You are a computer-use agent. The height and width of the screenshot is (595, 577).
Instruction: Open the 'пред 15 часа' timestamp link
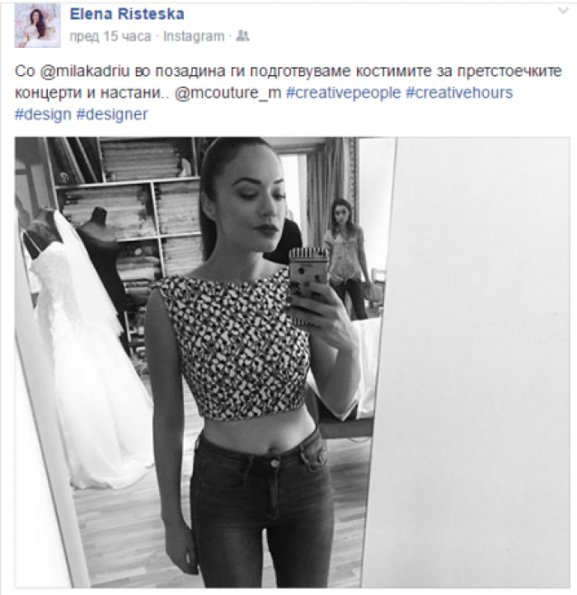tap(110, 36)
